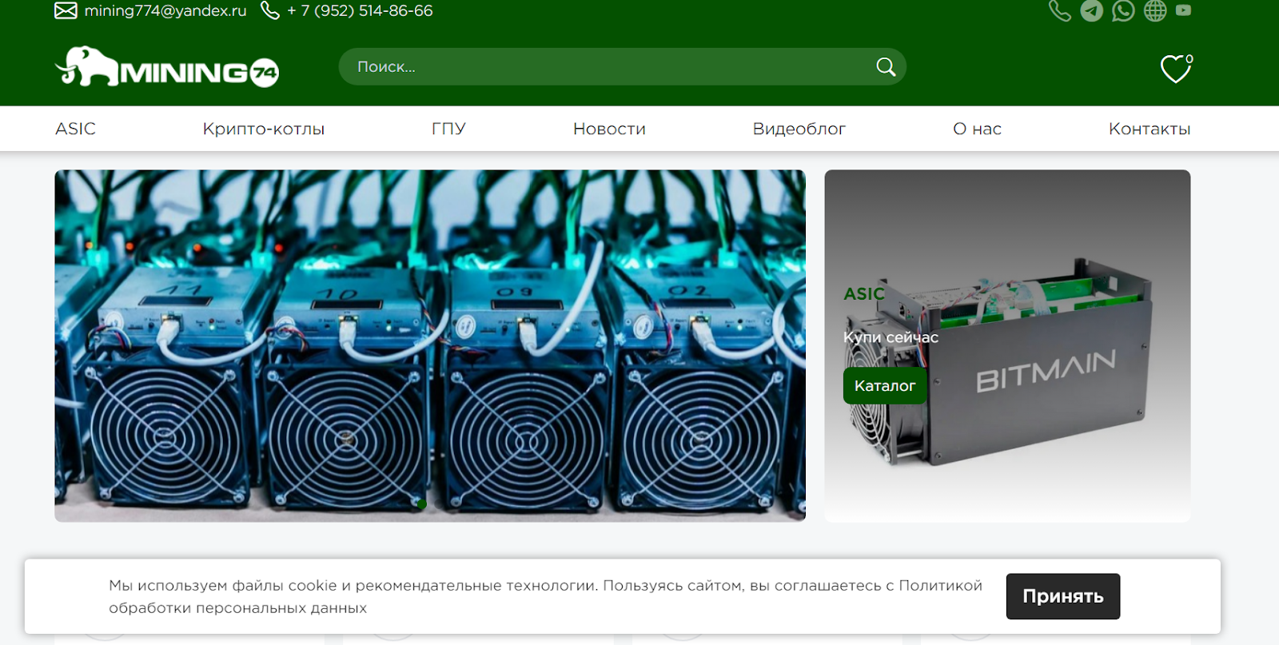
Task: Click the mining774@yandex.ru email link
Action: point(165,11)
